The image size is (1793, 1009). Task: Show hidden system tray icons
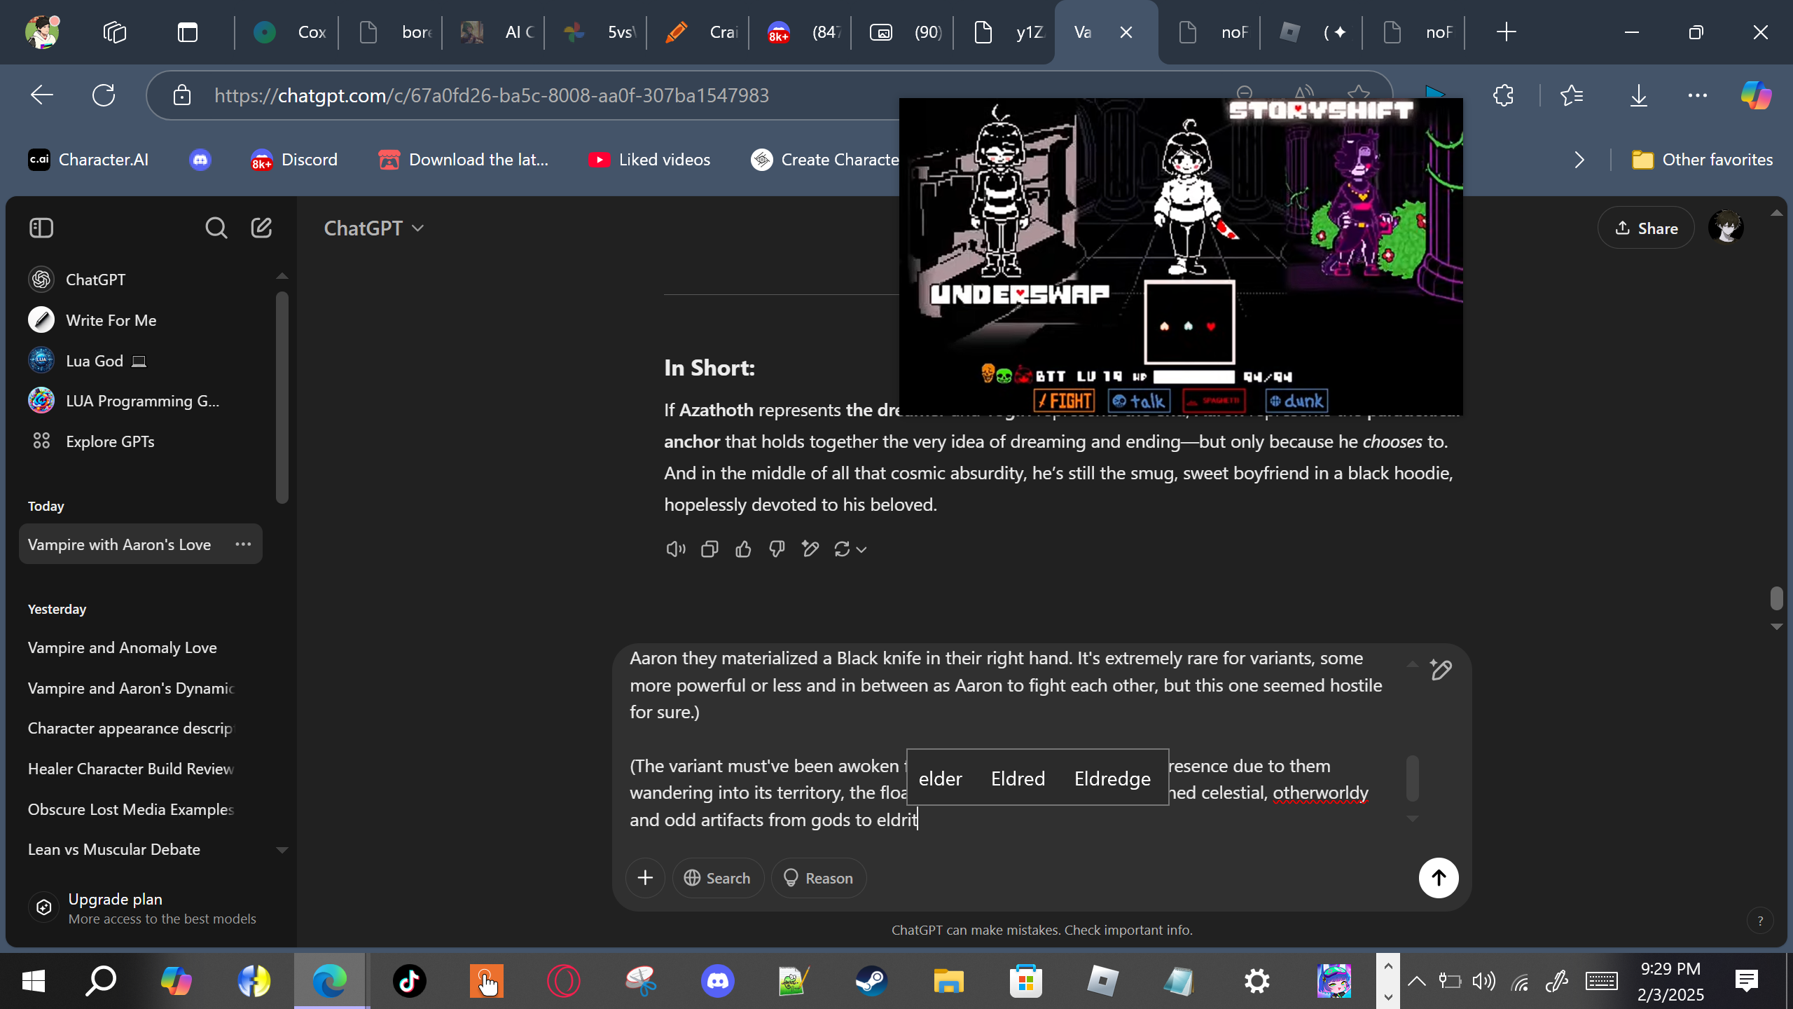click(1416, 981)
